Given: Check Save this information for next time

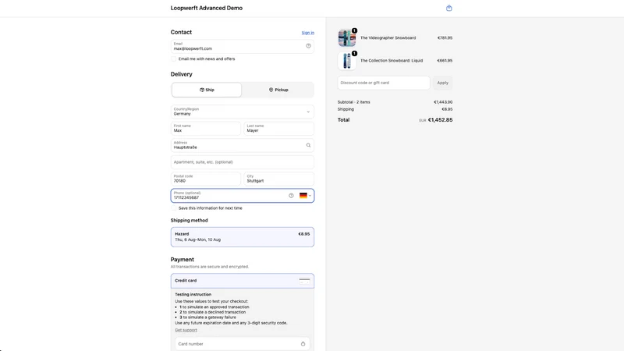Looking at the screenshot, I should pyautogui.click(x=173, y=208).
